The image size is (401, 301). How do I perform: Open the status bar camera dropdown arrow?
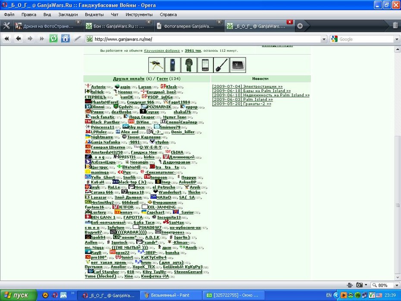[366, 285]
